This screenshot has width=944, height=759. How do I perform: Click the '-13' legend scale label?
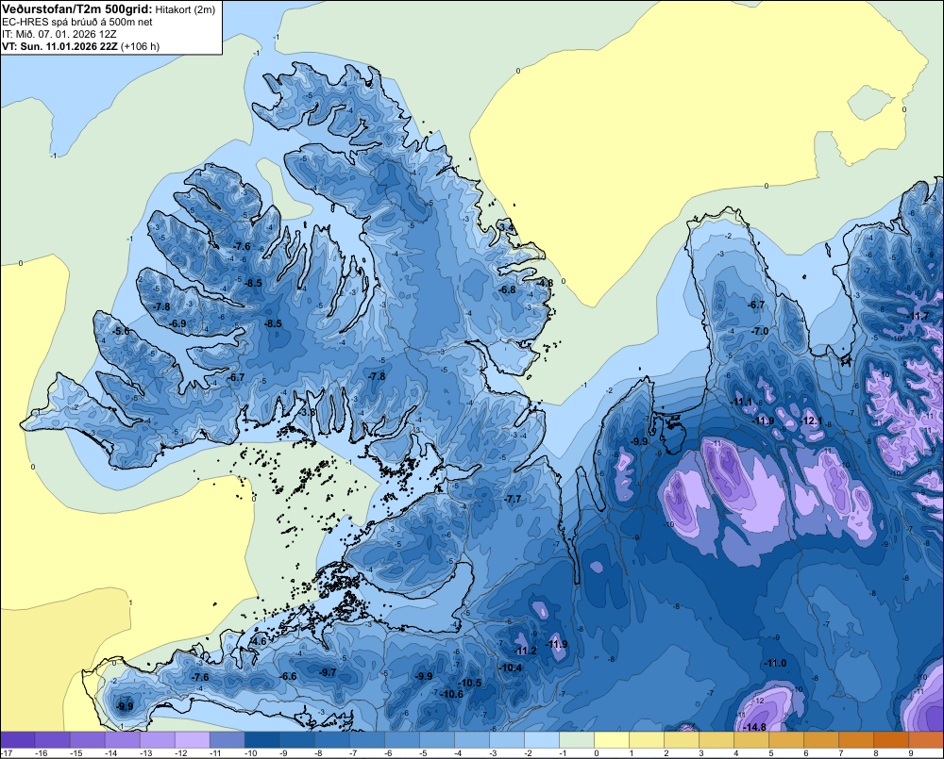[146, 753]
